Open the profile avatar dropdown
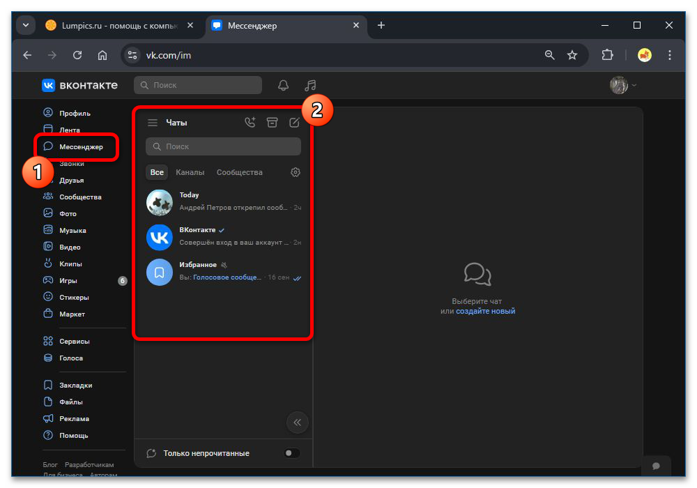 (x=622, y=85)
